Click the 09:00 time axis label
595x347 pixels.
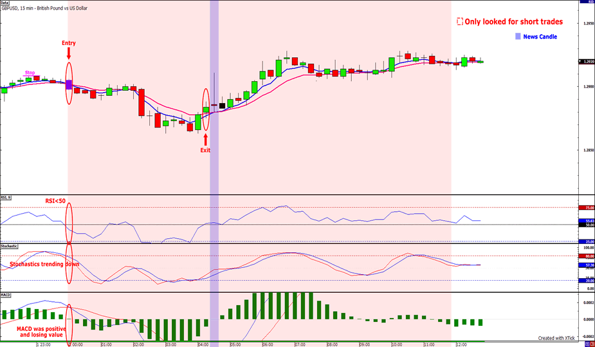pos(365,344)
